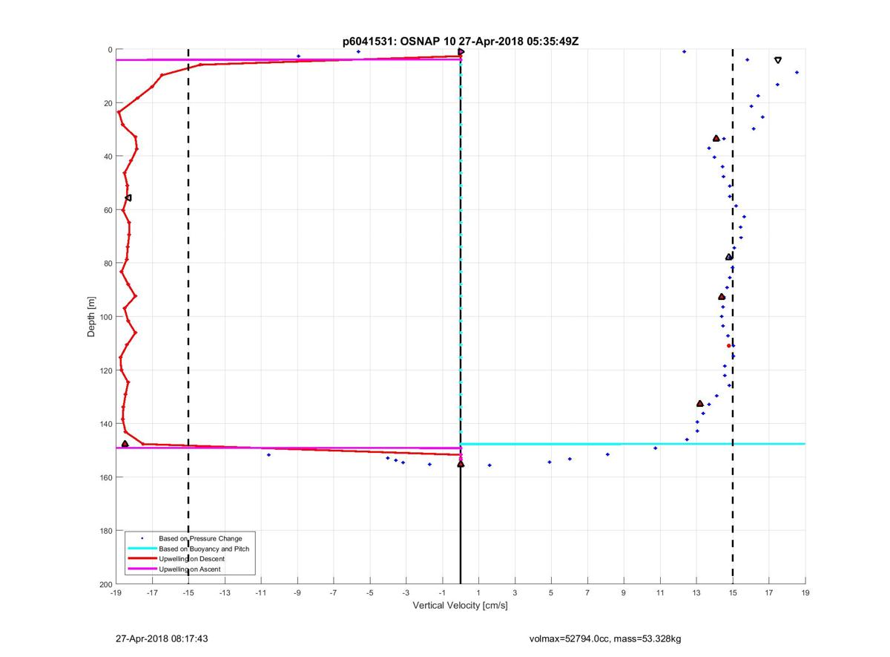The image size is (890, 657).
Task: Click the y-axis tick label '20'
Action: coord(108,103)
